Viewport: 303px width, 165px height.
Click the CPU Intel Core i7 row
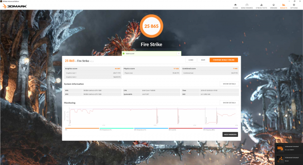click(x=151, y=90)
